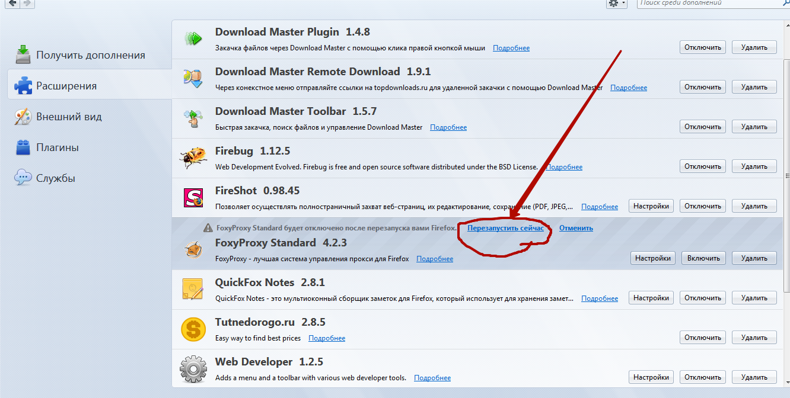
Task: Open FoxyProxy Standard Настройки button
Action: point(653,258)
